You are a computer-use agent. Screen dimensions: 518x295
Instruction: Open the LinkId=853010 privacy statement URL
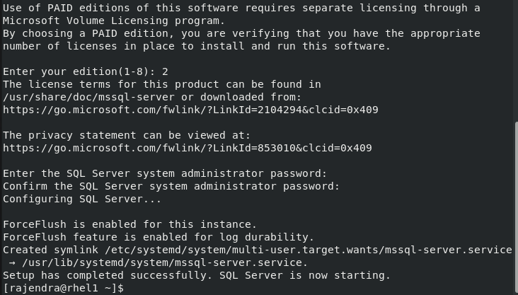point(187,148)
